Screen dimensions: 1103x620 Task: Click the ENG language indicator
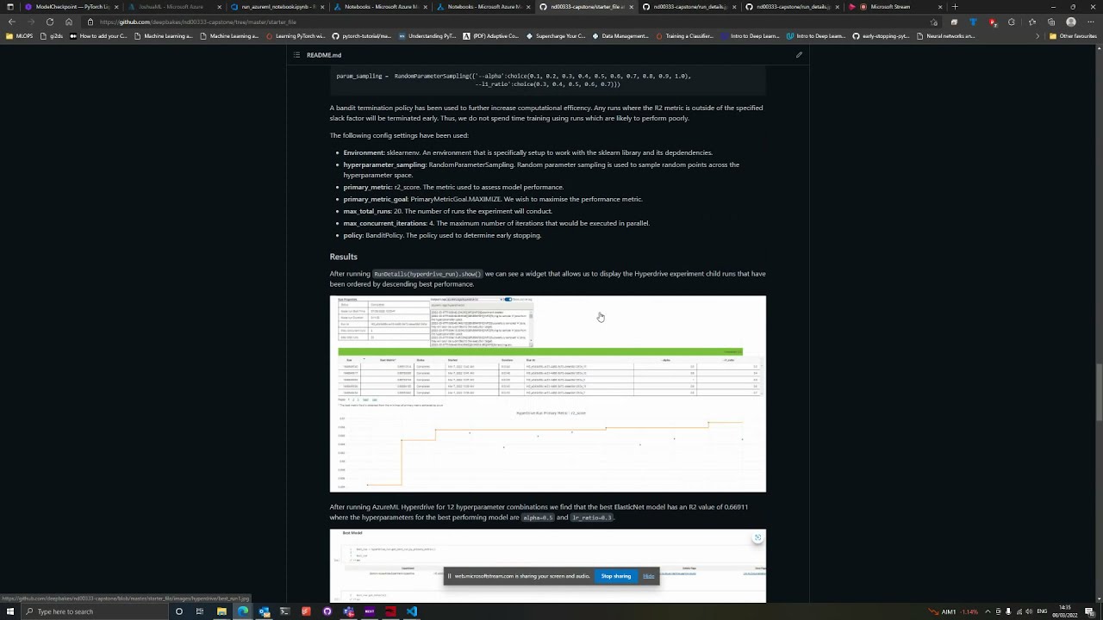[x=1042, y=611]
